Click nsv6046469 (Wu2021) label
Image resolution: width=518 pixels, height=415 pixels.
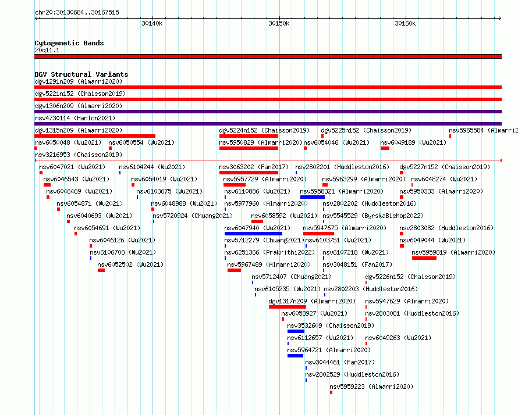coord(79,191)
